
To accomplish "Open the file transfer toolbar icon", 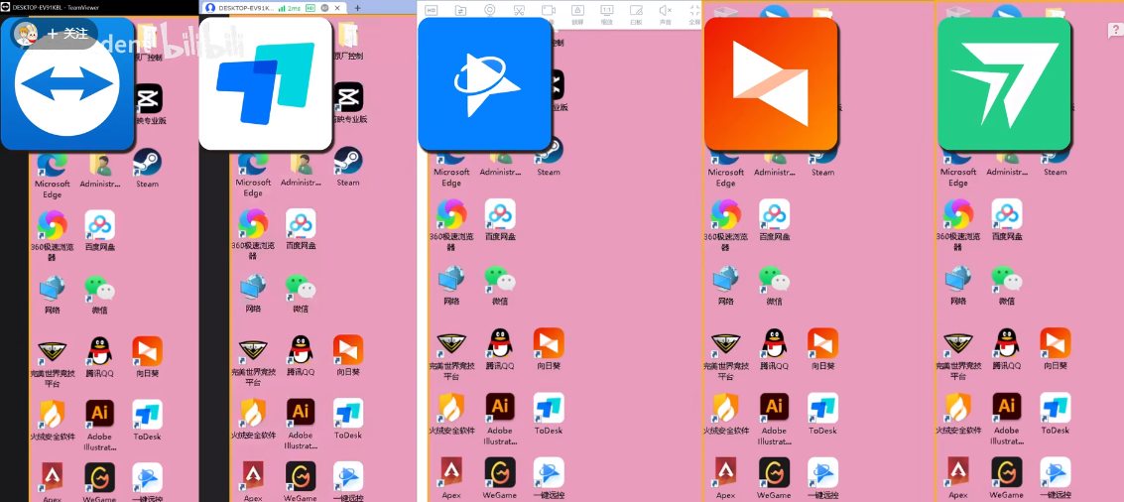I will click(461, 10).
